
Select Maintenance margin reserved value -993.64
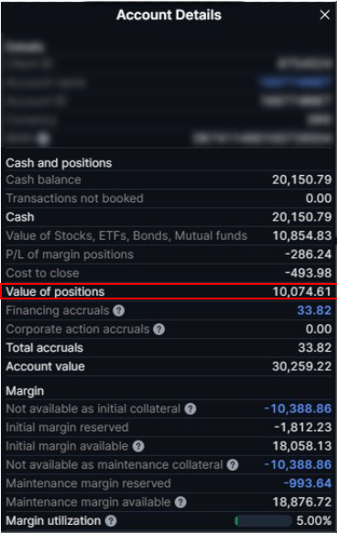pos(308,484)
